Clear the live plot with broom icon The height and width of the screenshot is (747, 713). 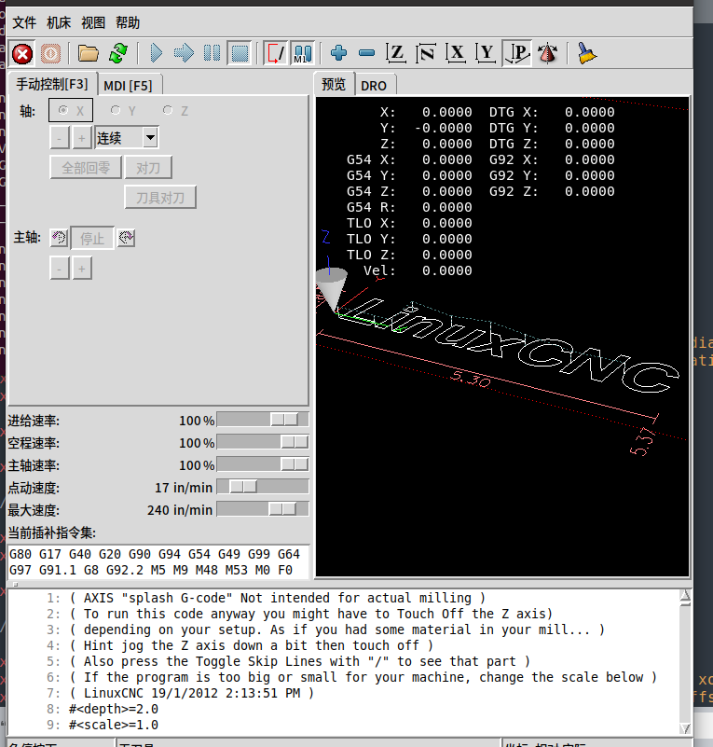pyautogui.click(x=586, y=53)
